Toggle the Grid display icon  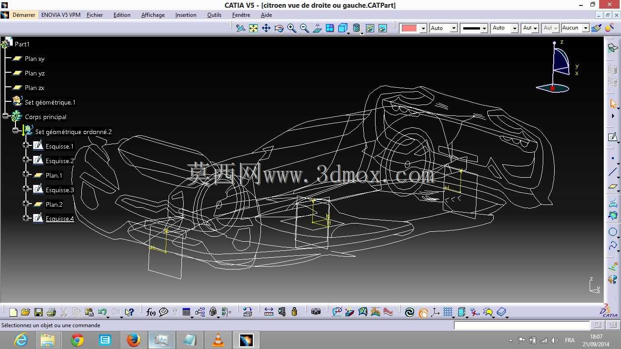pos(448,312)
